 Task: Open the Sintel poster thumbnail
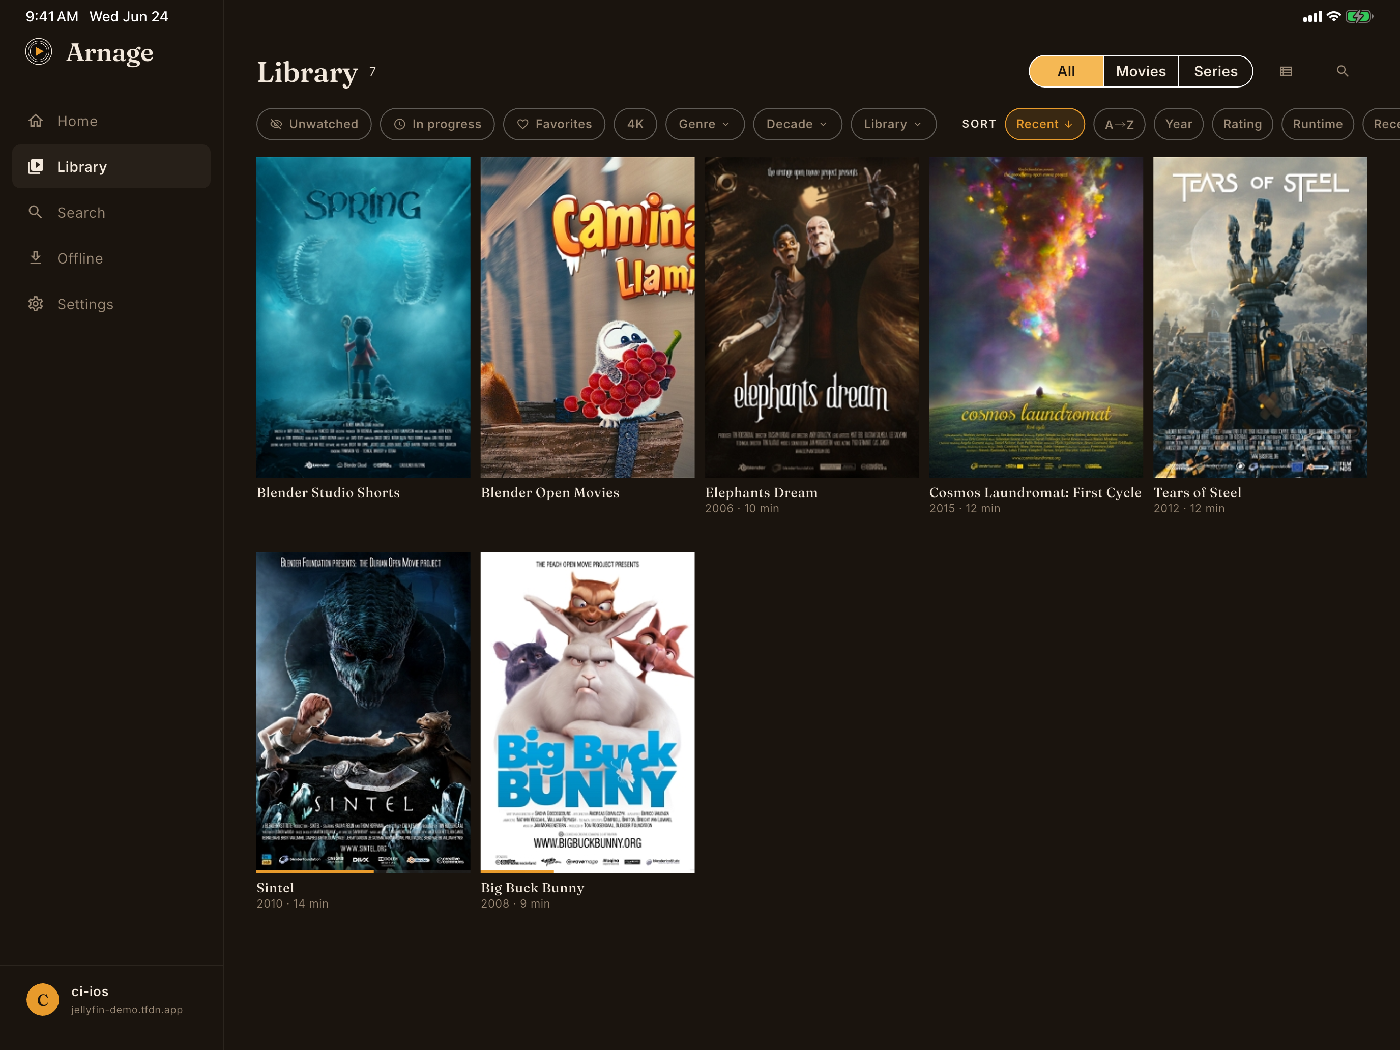363,712
